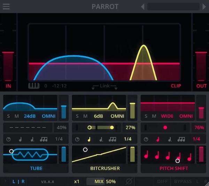This screenshot has width=209, height=186.
Task: Go to previous preset arrow
Action: click(142, 7)
